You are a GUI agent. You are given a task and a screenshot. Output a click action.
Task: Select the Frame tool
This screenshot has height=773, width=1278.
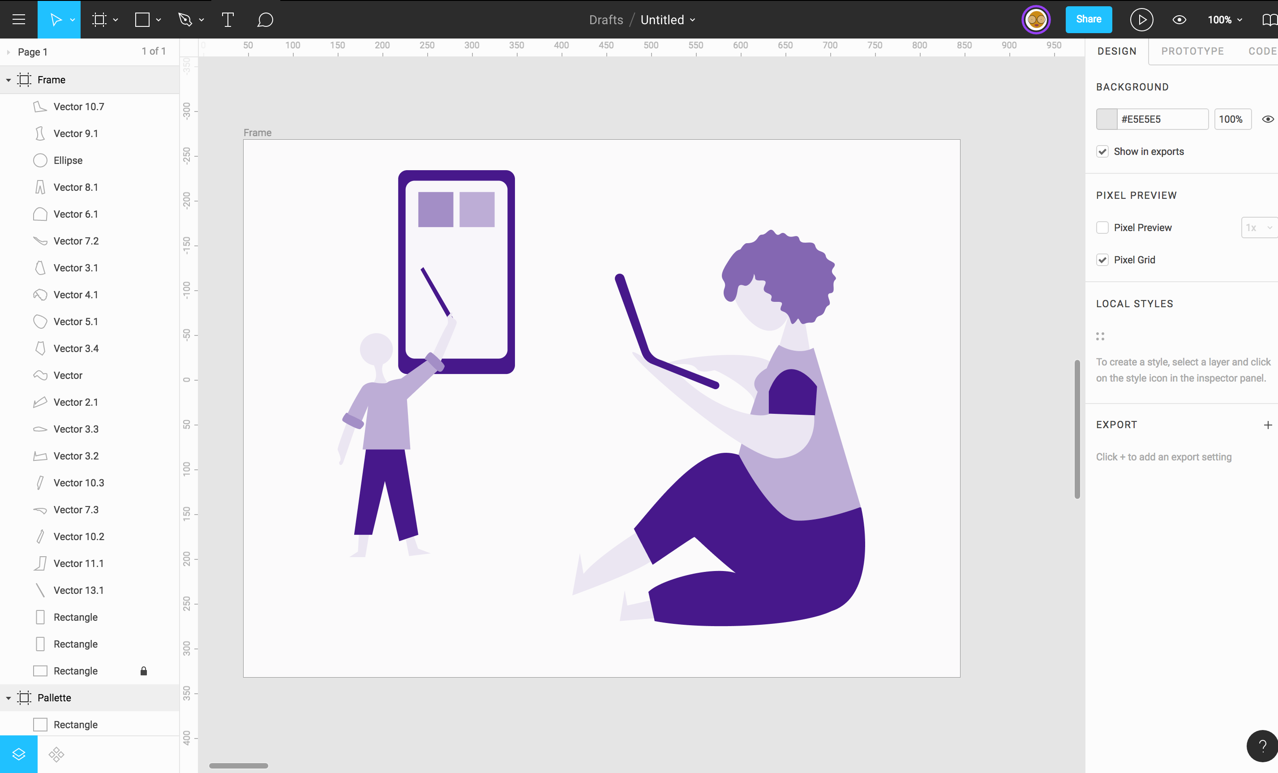[x=99, y=20]
